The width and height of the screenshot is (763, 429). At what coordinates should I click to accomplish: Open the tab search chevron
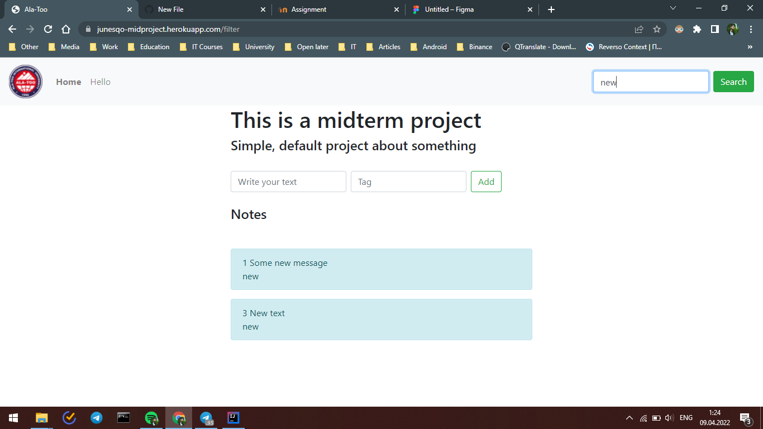click(673, 9)
